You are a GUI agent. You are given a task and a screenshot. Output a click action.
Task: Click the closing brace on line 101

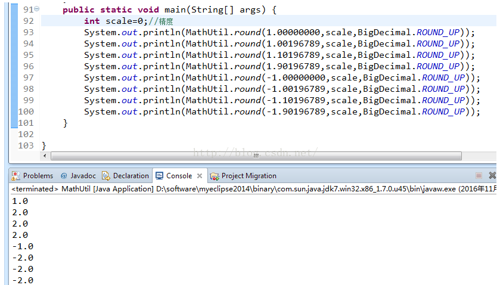pyautogui.click(x=66, y=123)
